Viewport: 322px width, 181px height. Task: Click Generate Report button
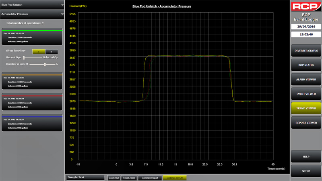pos(149,177)
